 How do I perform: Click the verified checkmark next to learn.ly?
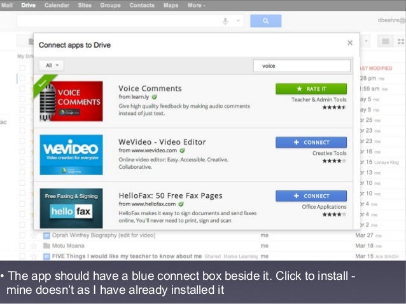[155, 97]
